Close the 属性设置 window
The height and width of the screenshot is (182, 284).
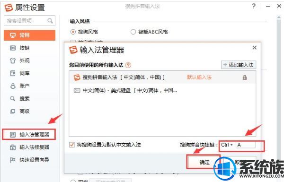pyautogui.click(x=279, y=6)
